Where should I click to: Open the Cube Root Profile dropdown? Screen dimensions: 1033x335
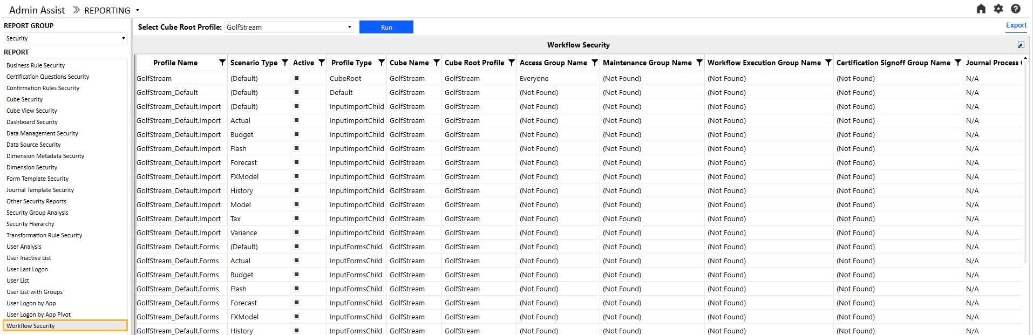click(289, 27)
